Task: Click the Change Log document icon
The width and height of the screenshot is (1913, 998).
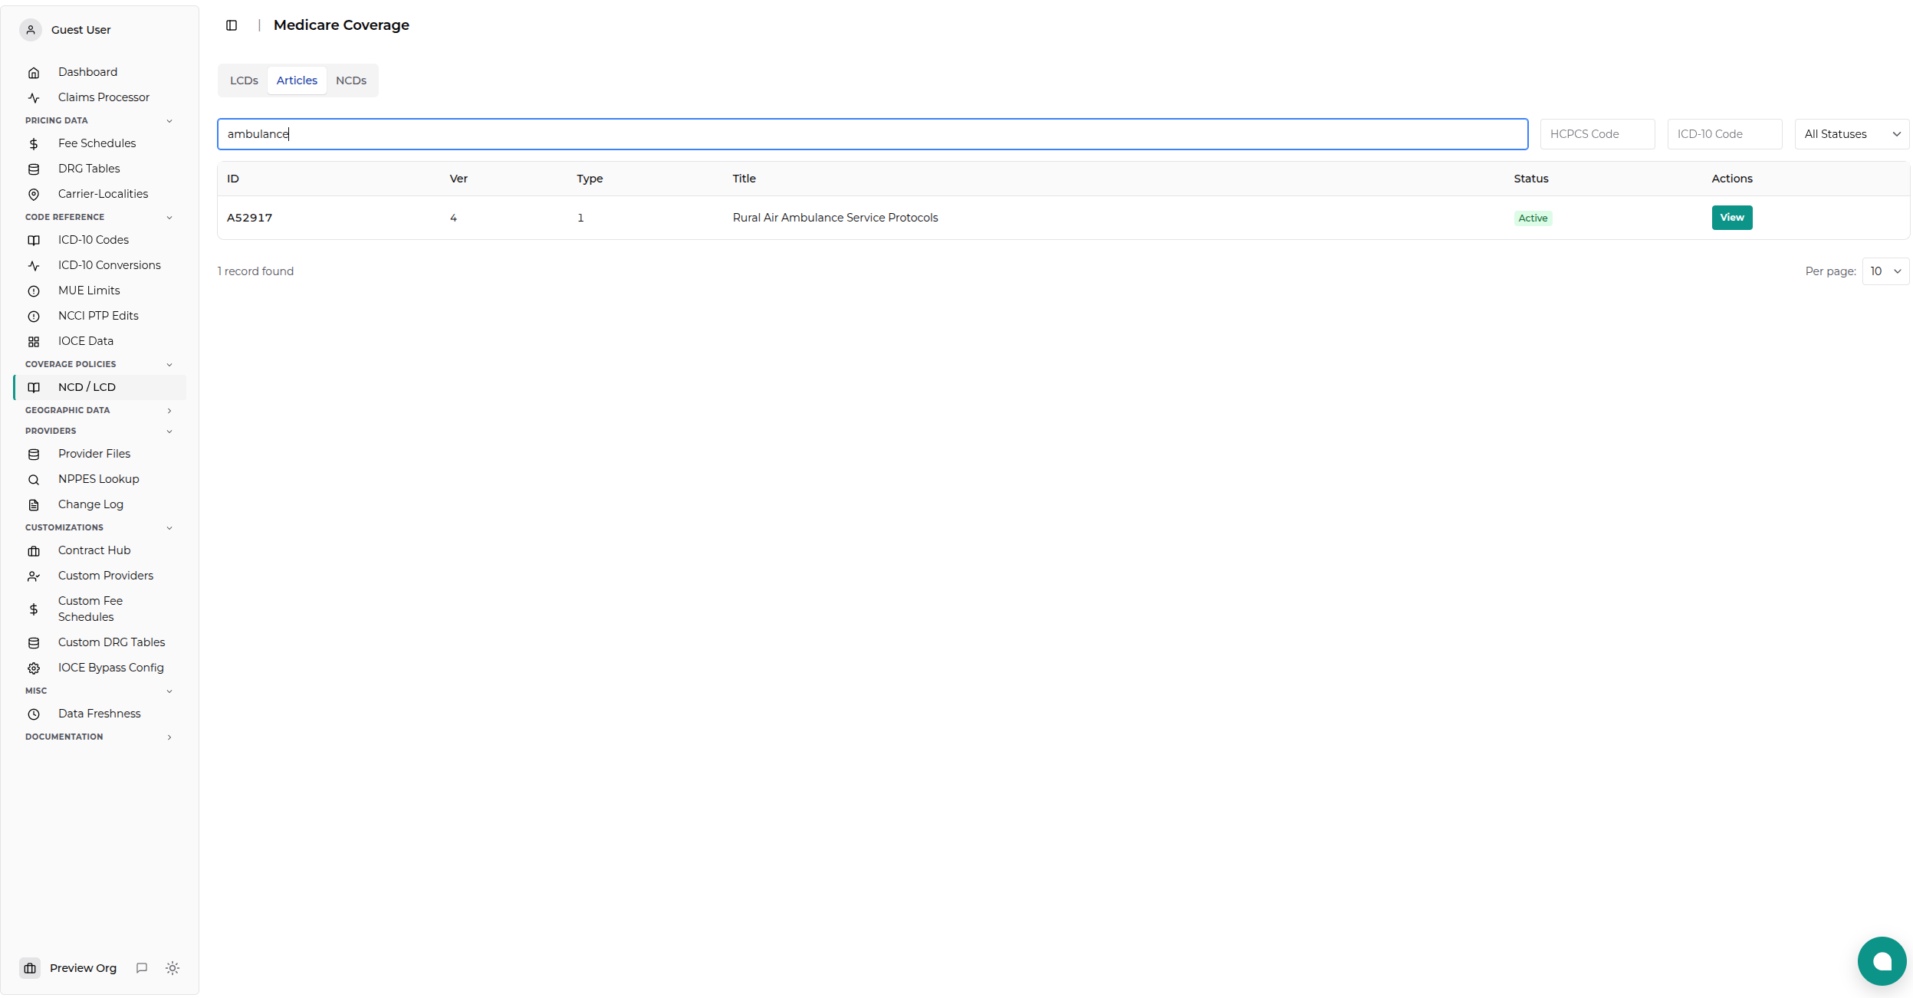Action: tap(34, 505)
